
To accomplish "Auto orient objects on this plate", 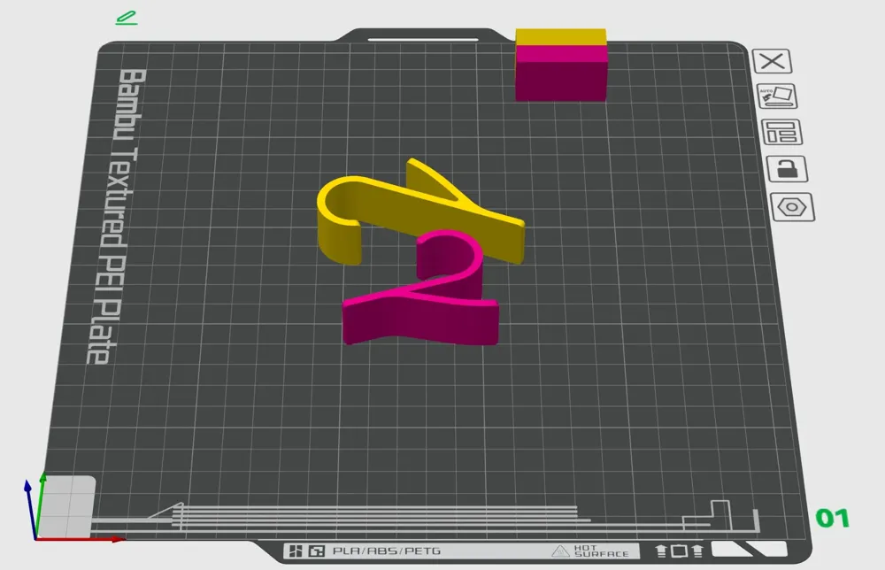I will click(x=777, y=96).
